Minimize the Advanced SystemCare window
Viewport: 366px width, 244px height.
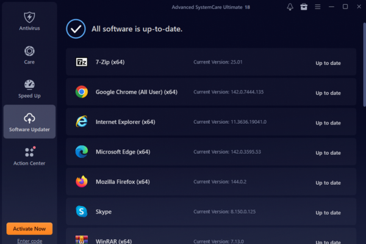(x=331, y=7)
